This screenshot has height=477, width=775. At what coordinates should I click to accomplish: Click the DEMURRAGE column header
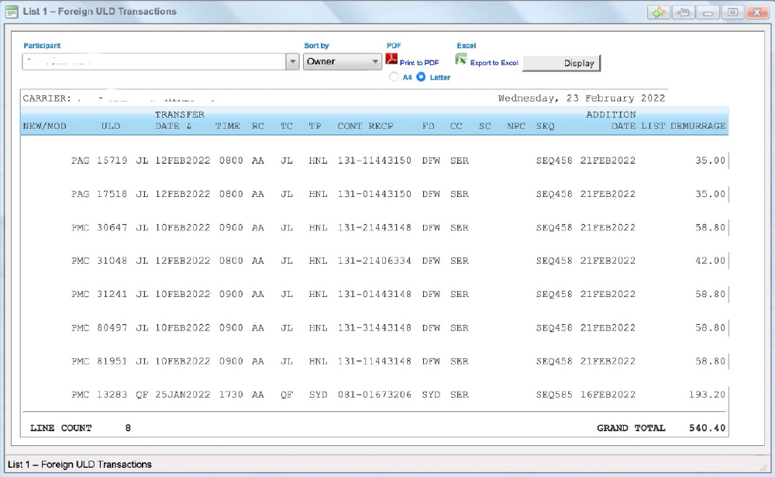(698, 126)
